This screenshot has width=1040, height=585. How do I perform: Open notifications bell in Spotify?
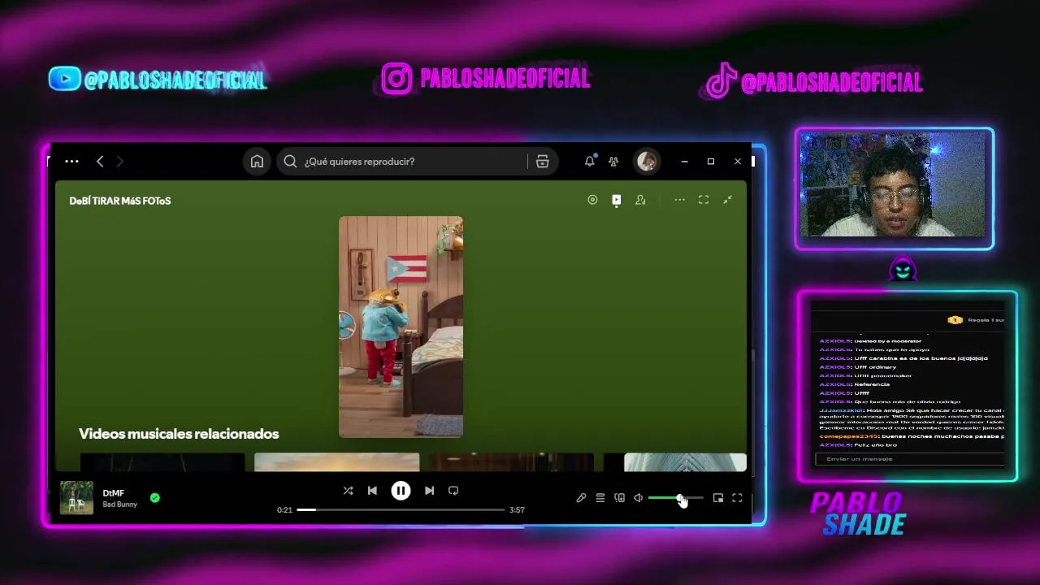590,162
